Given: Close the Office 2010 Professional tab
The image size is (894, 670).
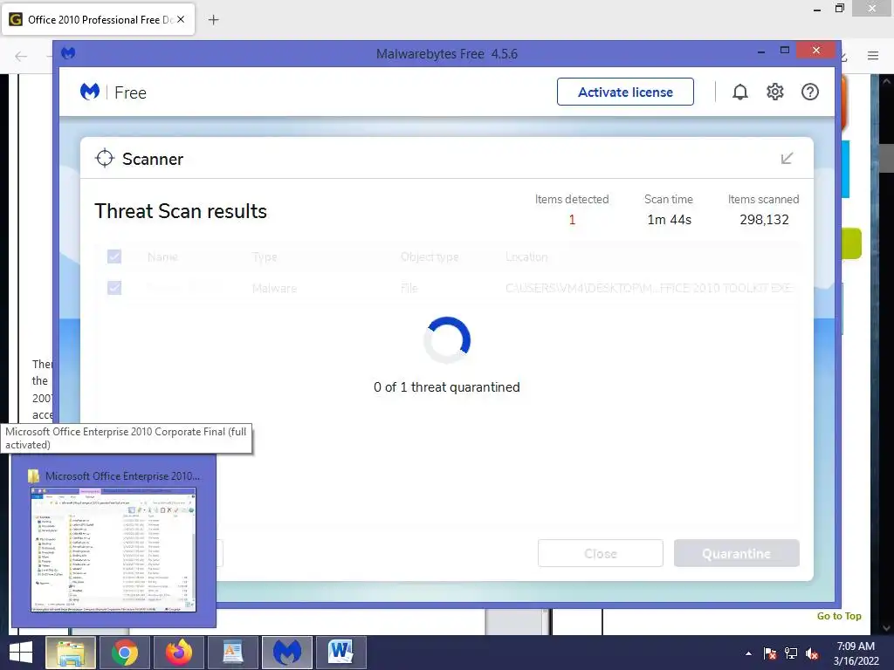Looking at the screenshot, I should pyautogui.click(x=181, y=19).
